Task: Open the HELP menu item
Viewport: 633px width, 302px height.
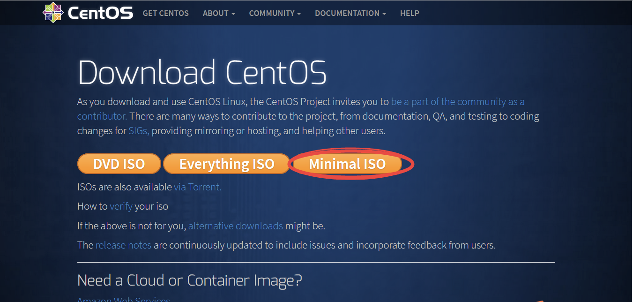Action: (410, 13)
